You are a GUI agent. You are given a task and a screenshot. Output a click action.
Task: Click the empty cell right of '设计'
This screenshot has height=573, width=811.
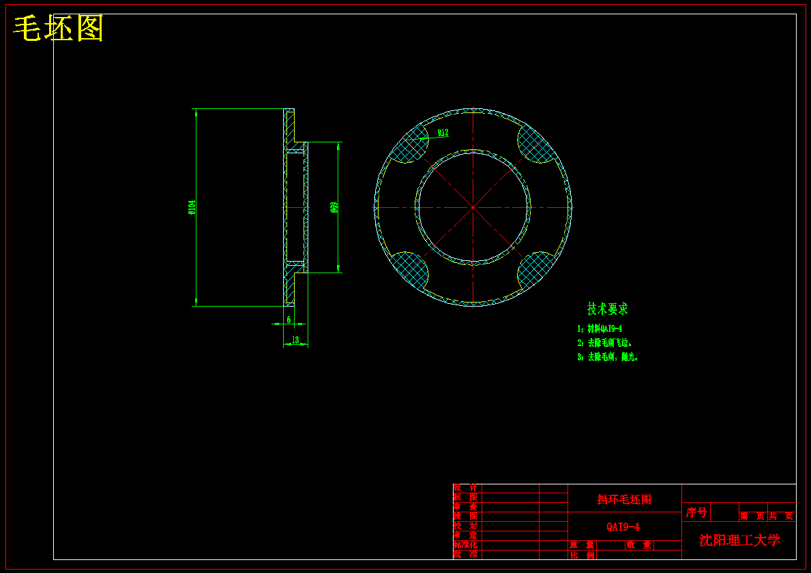pos(510,489)
